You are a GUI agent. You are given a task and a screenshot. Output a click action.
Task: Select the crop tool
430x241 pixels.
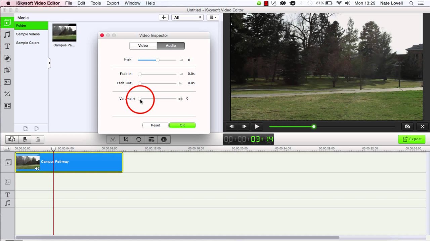126,140
